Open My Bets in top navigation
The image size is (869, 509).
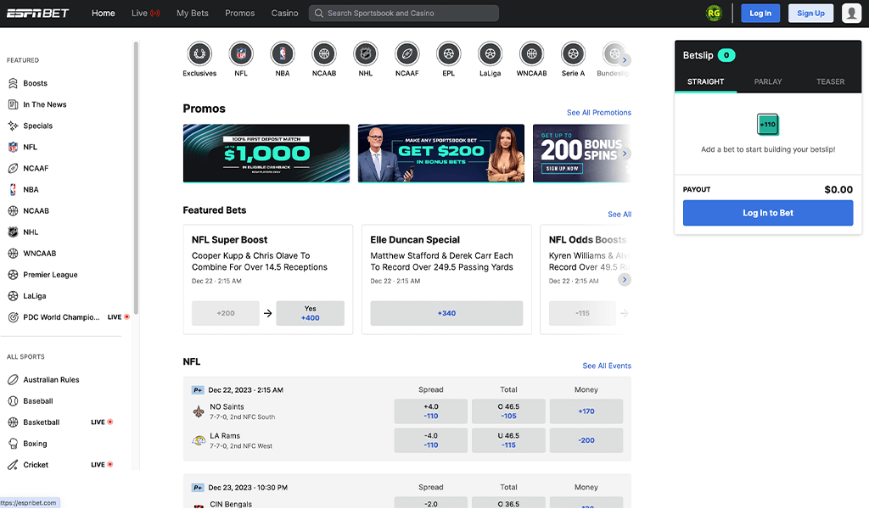(x=193, y=14)
